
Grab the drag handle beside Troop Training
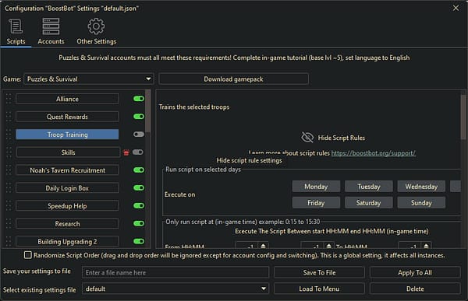tap(9, 135)
